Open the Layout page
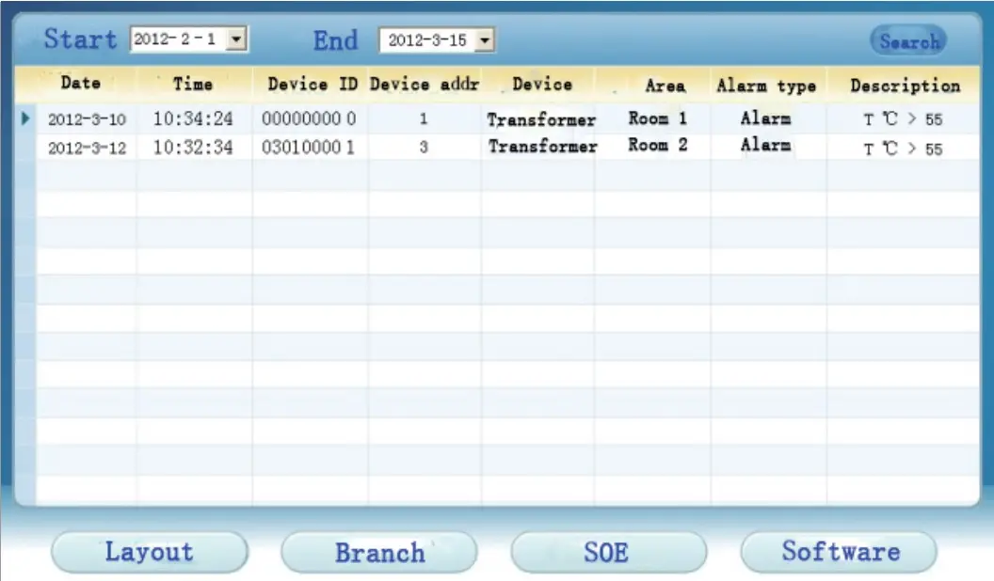The image size is (994, 581). pos(149,552)
